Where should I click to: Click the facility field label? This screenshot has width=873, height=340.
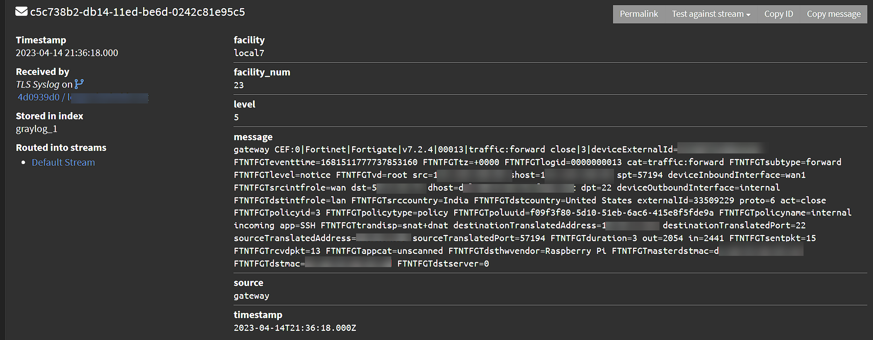(x=249, y=40)
